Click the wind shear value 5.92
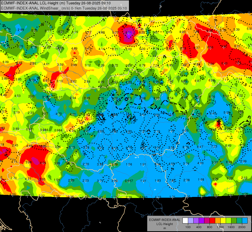This screenshot has width=252, height=232. pos(226,96)
